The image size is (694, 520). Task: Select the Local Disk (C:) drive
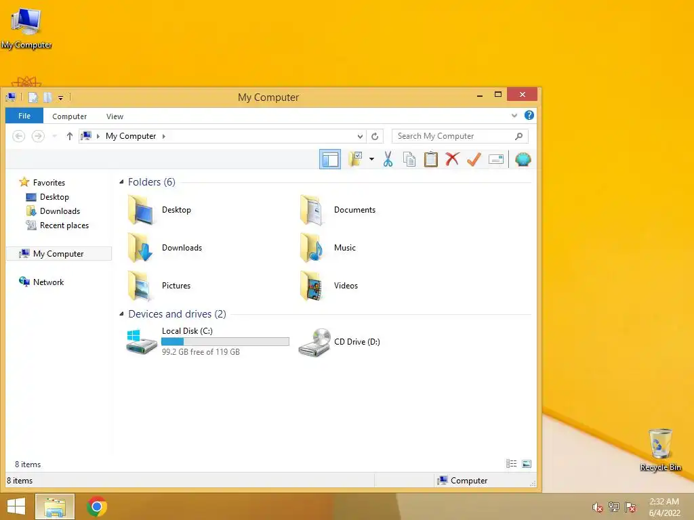pyautogui.click(x=207, y=341)
